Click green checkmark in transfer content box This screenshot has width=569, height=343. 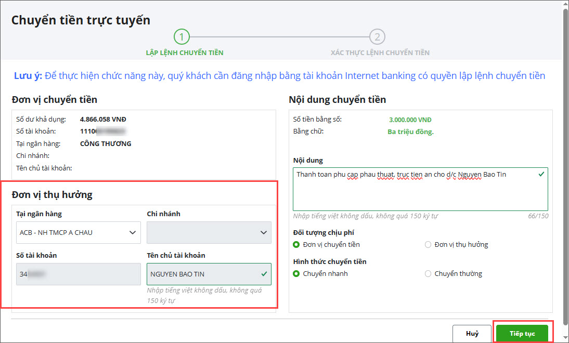pos(541,174)
